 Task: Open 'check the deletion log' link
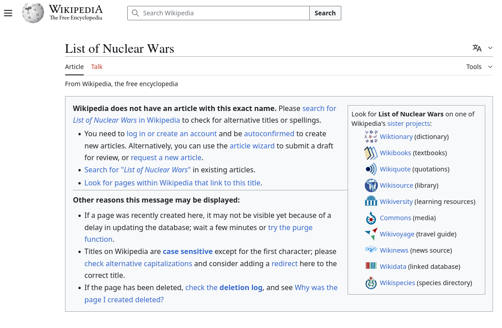[x=224, y=288]
